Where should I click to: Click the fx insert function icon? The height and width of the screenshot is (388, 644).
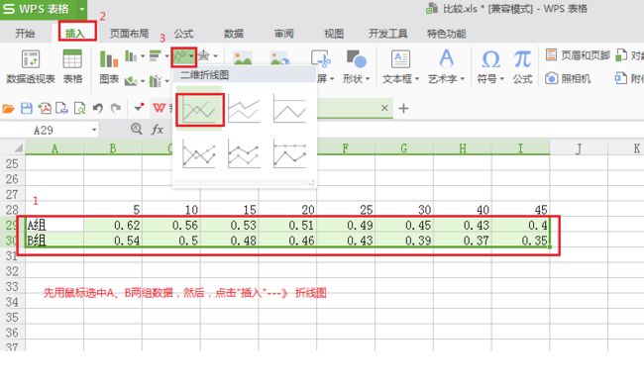(x=158, y=130)
